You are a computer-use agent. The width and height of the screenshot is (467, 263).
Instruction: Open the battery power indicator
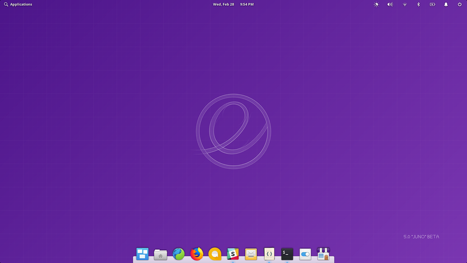click(x=432, y=5)
